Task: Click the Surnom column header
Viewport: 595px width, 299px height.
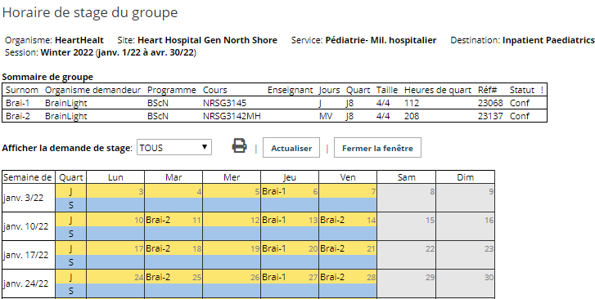Action: 21,90
